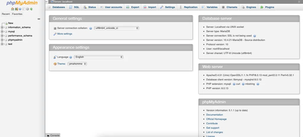Open phpMyAdmin documentation blue help icon in sidebar
This screenshot has height=137, width=303.
click(x=20, y=9)
